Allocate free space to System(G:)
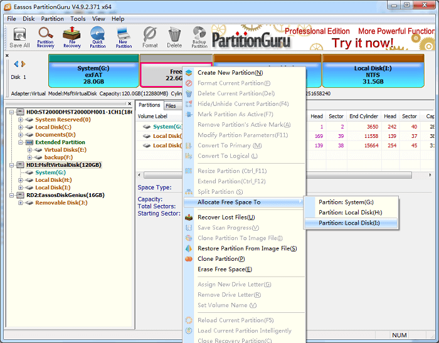The image size is (439, 343). click(351, 202)
